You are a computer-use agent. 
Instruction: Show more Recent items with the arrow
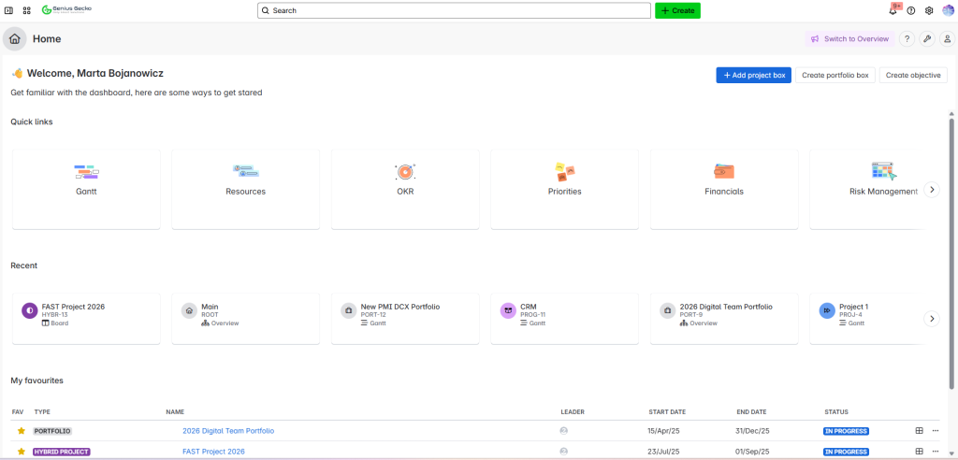pyautogui.click(x=931, y=318)
